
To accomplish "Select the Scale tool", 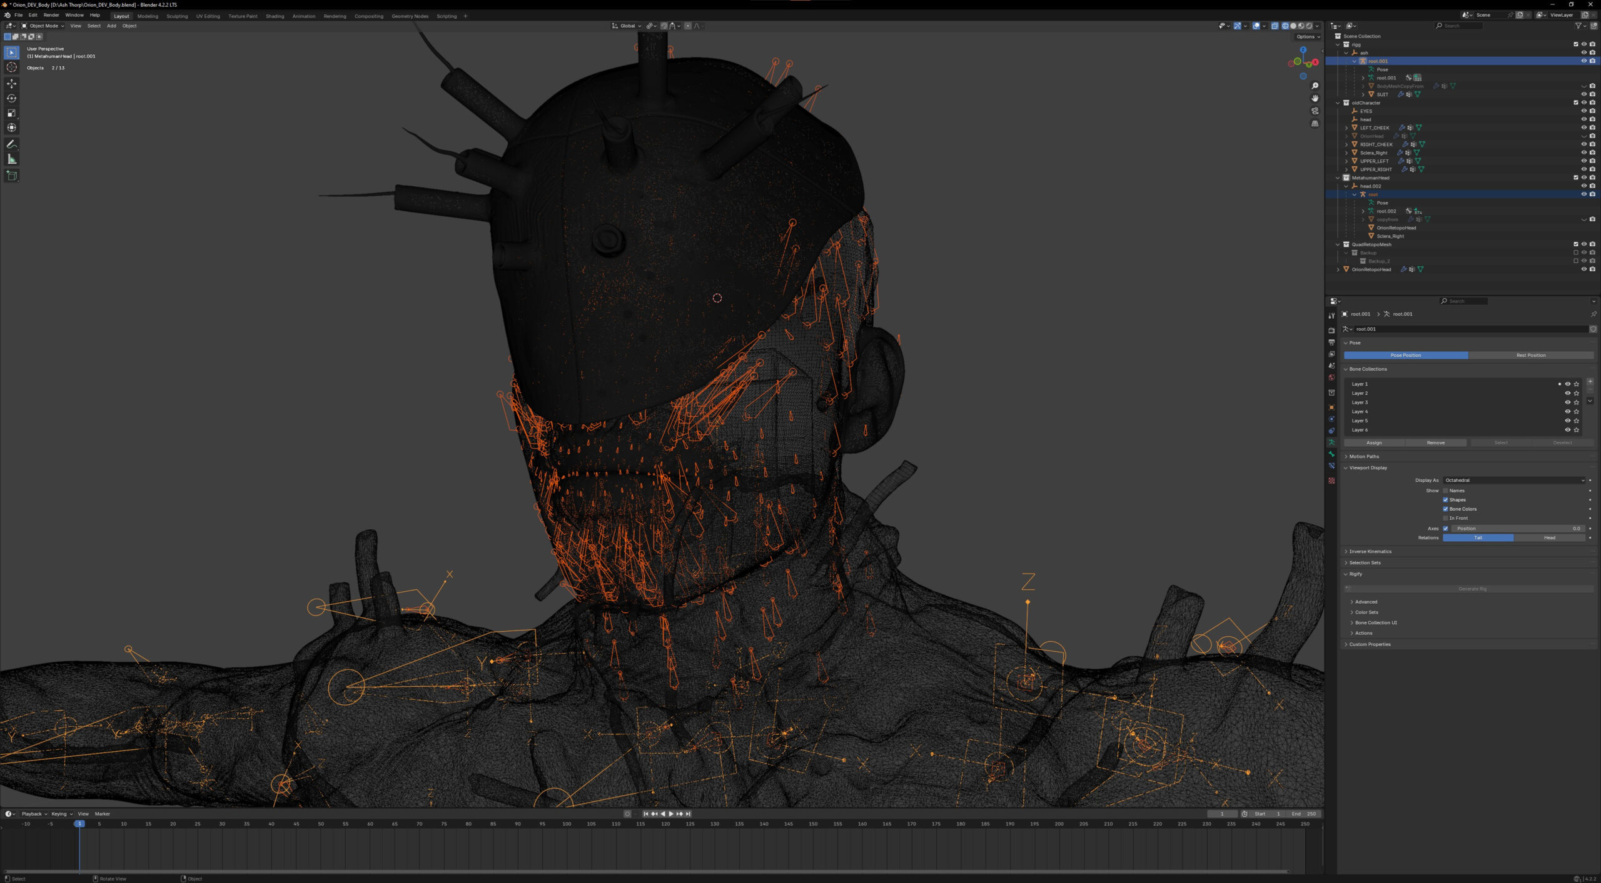I will pos(11,113).
